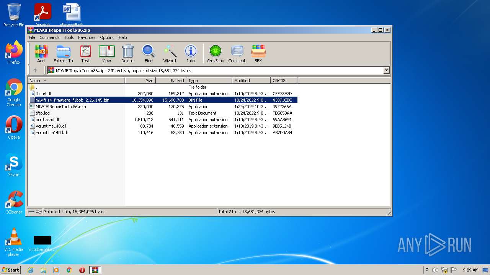Select miwifi_r4_firmware_f1bbb_2.26.145.bin file
490x275 pixels.
click(x=163, y=100)
